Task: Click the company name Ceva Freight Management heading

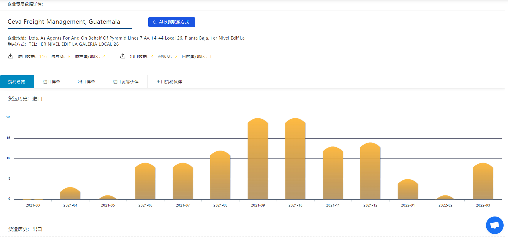Action: [x=64, y=22]
